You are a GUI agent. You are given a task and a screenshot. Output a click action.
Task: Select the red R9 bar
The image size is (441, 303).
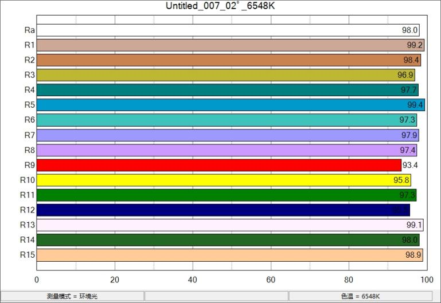pos(218,165)
